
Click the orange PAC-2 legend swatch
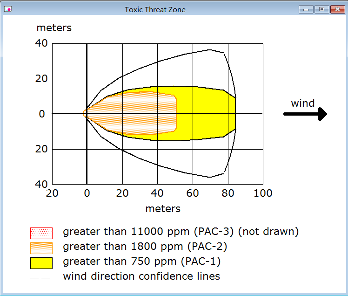(41, 248)
